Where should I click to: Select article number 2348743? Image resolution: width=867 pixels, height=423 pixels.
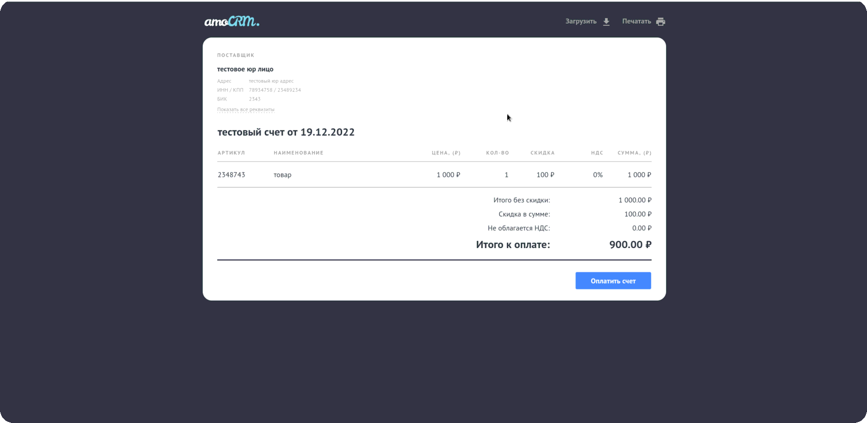(231, 175)
